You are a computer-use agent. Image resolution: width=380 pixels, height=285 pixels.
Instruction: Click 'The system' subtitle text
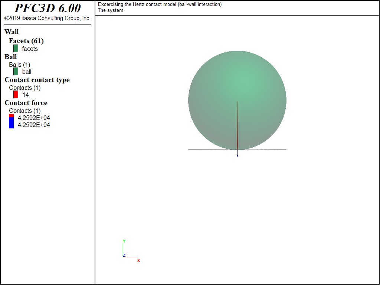click(111, 10)
